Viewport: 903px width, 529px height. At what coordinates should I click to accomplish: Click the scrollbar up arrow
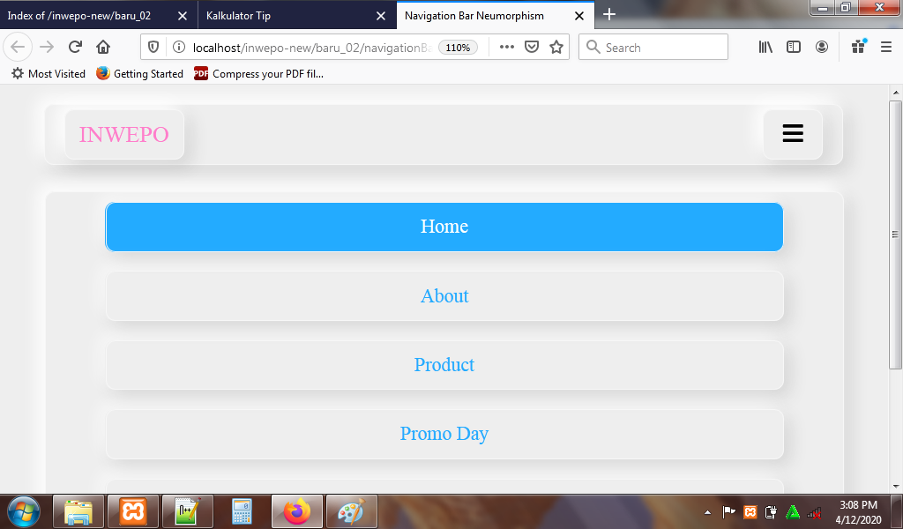(896, 92)
